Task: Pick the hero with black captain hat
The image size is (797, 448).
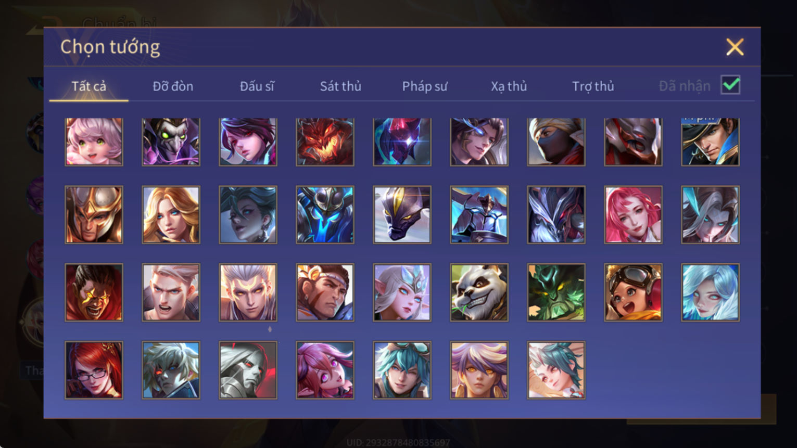Action: click(710, 142)
